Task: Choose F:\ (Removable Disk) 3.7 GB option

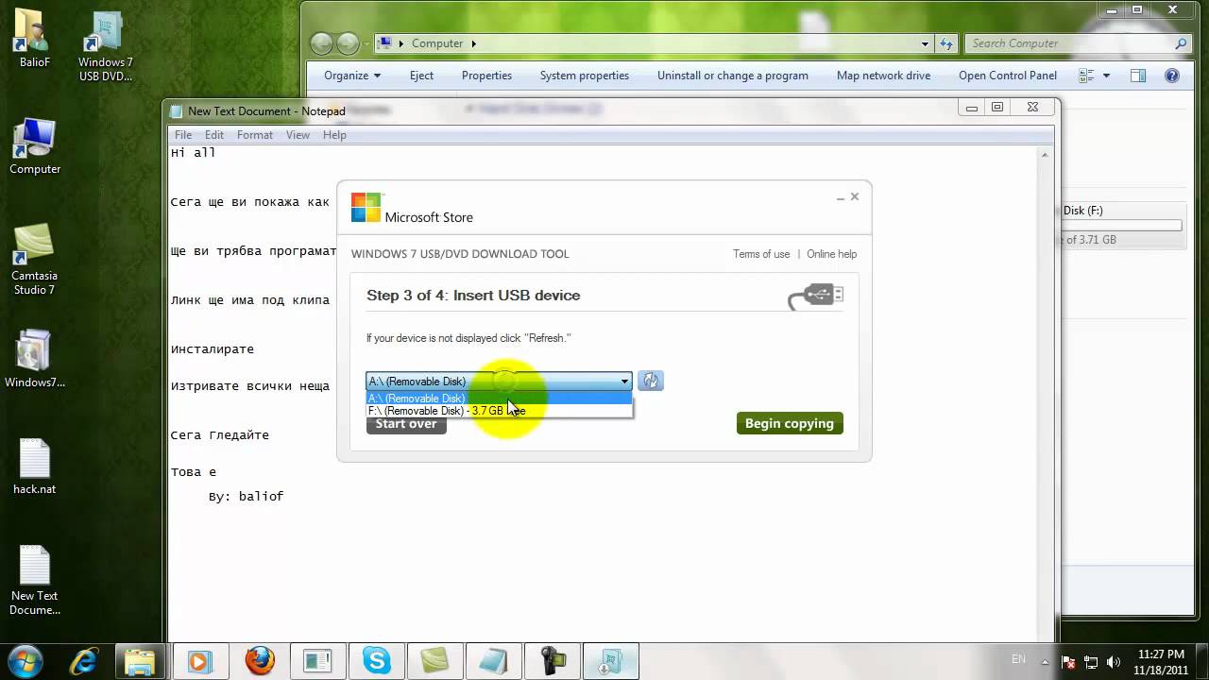Action: (x=499, y=411)
